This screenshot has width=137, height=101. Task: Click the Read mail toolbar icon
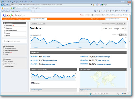(104, 11)
